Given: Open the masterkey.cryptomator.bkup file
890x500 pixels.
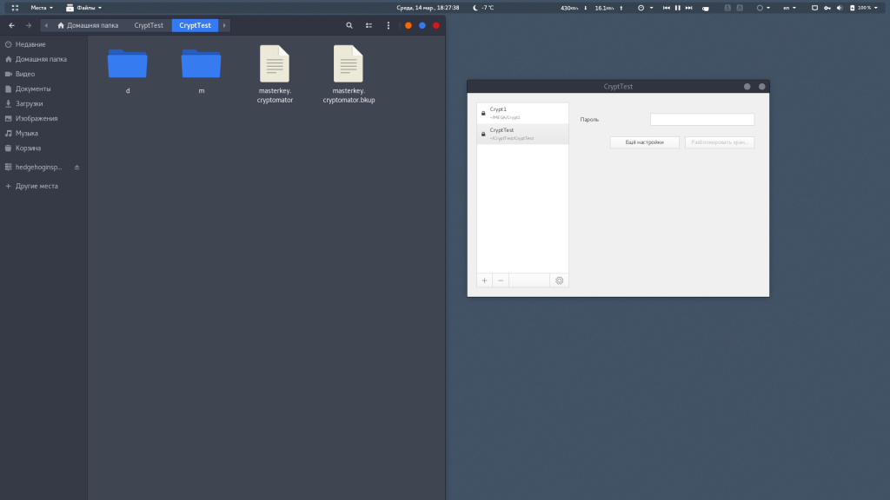Looking at the screenshot, I should pos(349,75).
